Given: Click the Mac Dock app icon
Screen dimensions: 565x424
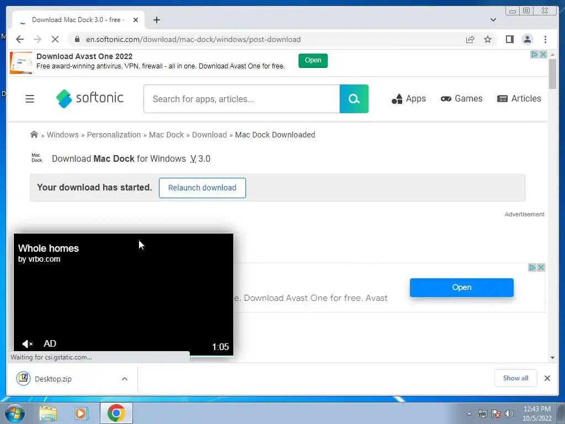Looking at the screenshot, I should 36,158.
